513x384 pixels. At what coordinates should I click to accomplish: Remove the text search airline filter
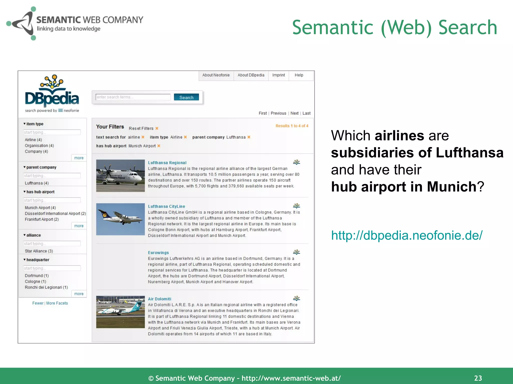(x=143, y=137)
